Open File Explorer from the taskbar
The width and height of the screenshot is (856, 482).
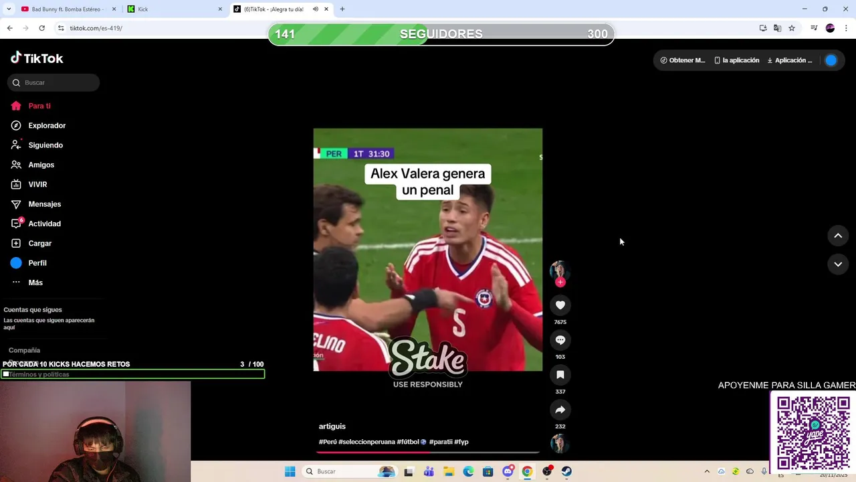pos(449,471)
